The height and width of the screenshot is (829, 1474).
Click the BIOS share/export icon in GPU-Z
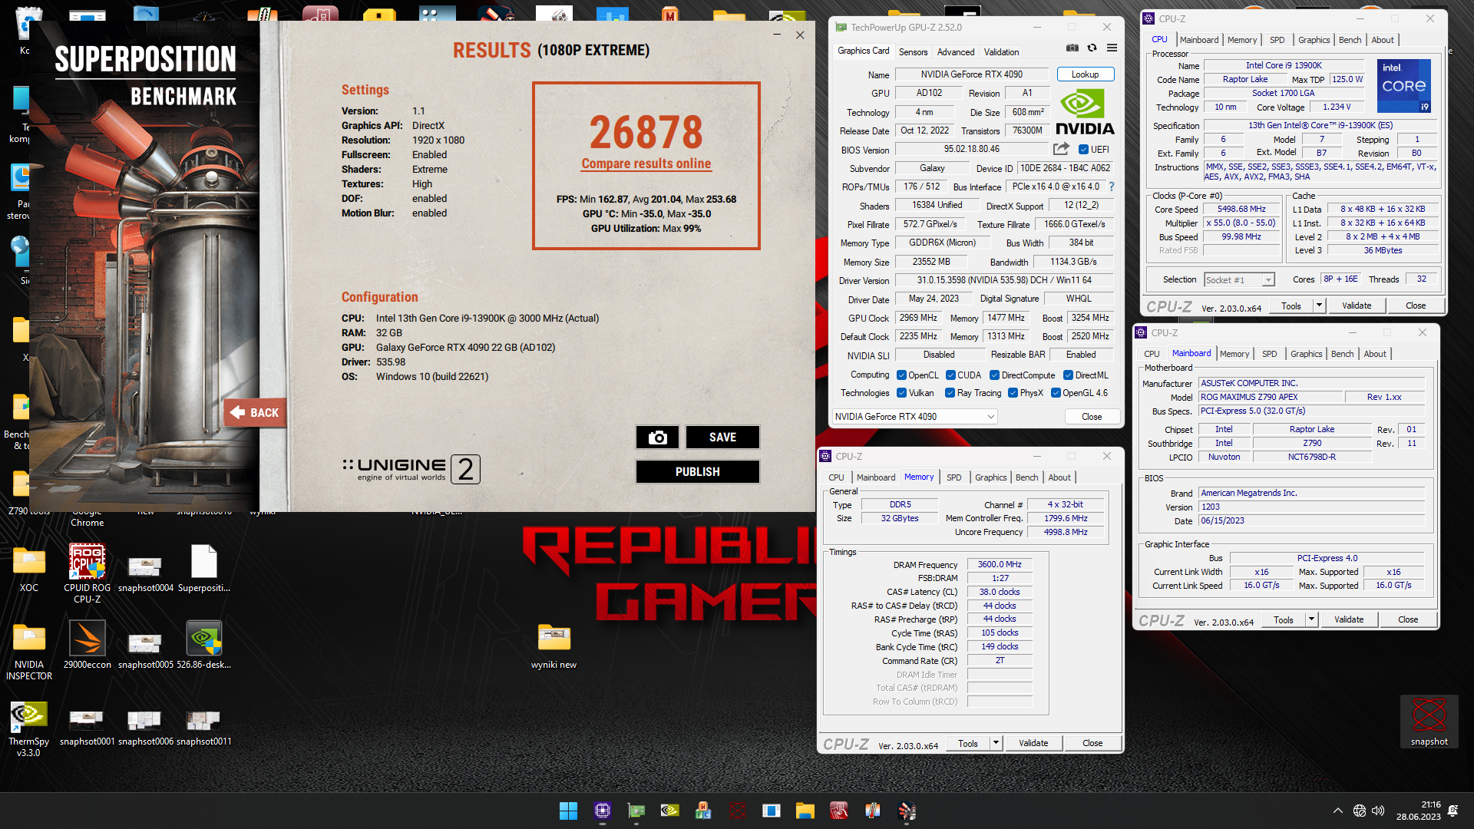(1062, 149)
